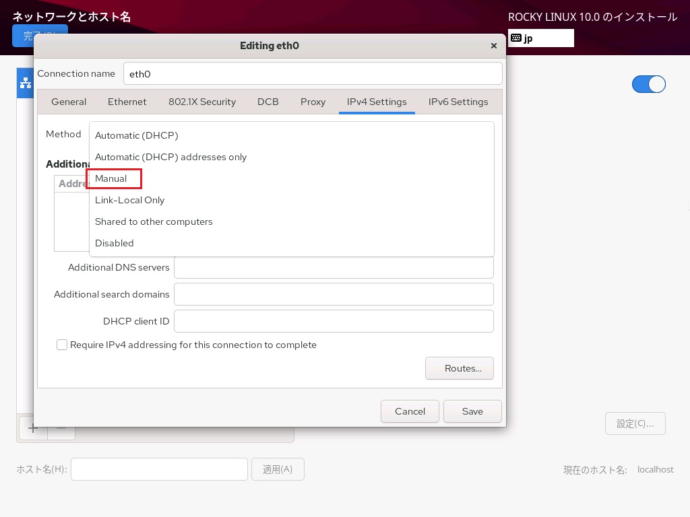This screenshot has height=517, width=690.
Task: Choose Automatic (DHCP) addresses only
Action: coord(170,157)
